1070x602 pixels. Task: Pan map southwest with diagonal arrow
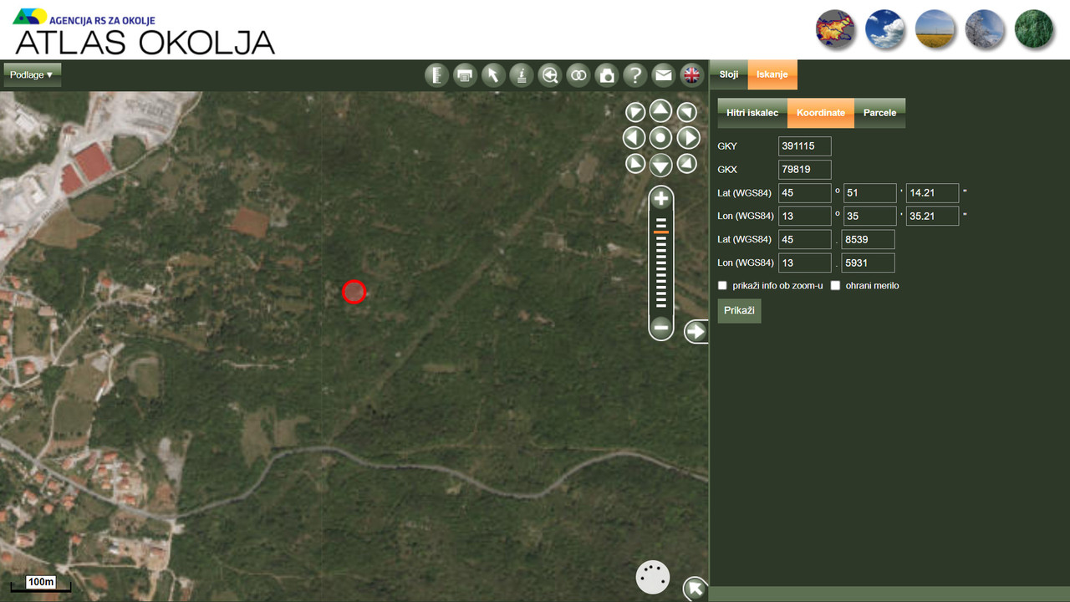[635, 164]
